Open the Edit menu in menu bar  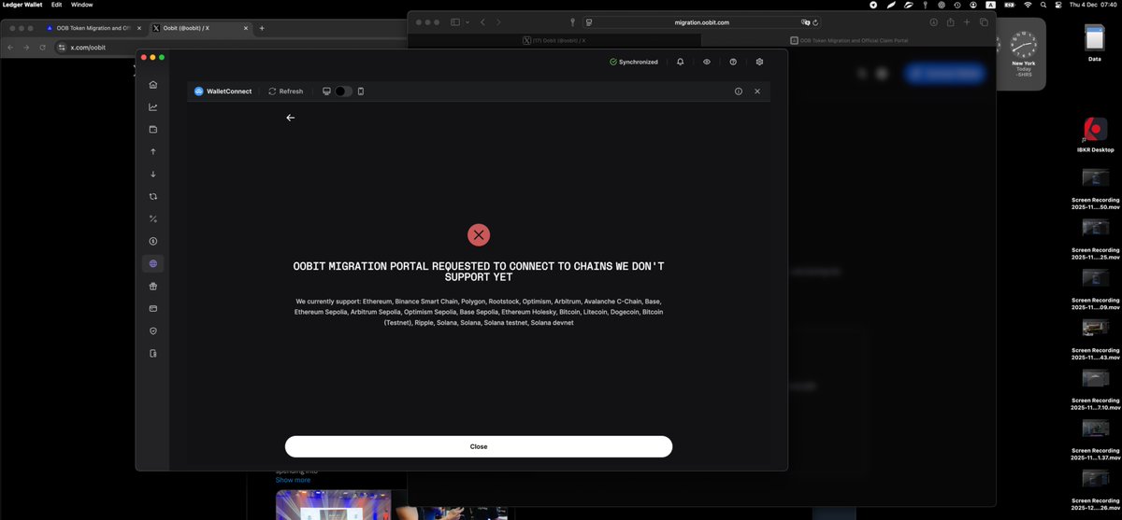[x=57, y=5]
